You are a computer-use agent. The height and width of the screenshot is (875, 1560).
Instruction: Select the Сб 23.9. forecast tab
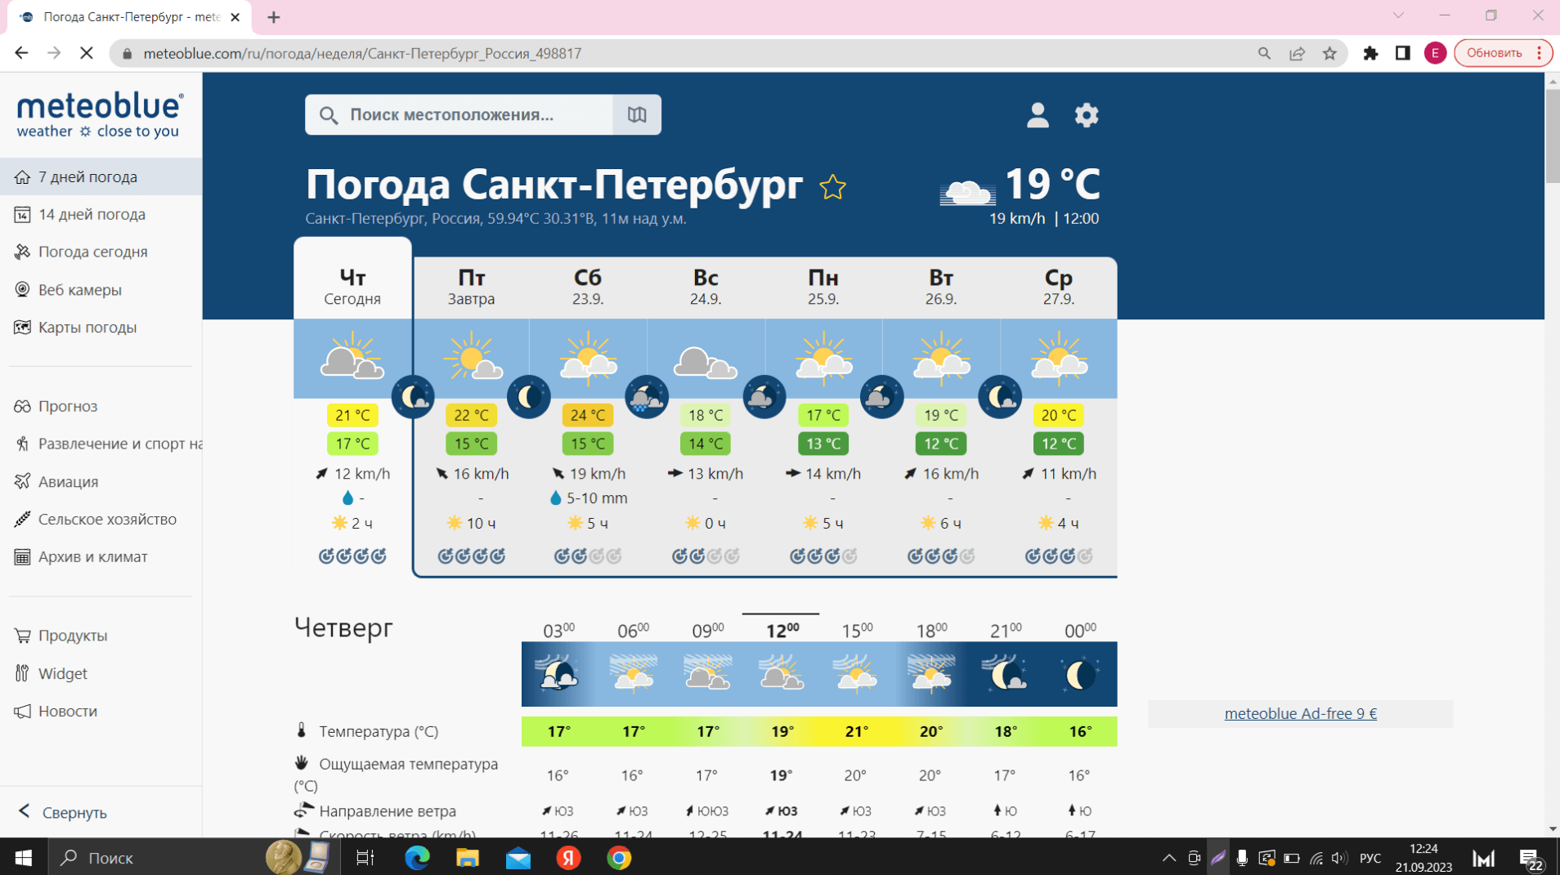pos(587,287)
